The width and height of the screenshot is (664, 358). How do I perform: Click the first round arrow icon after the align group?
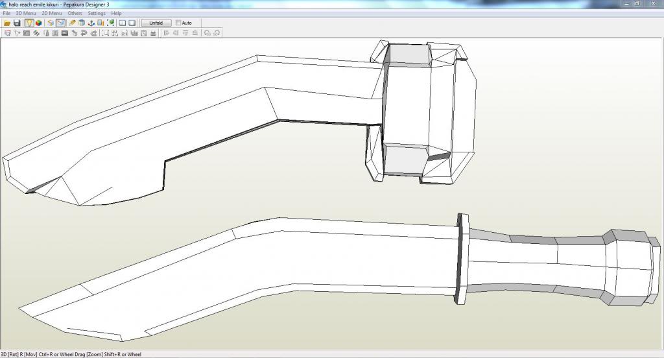pyautogui.click(x=207, y=33)
